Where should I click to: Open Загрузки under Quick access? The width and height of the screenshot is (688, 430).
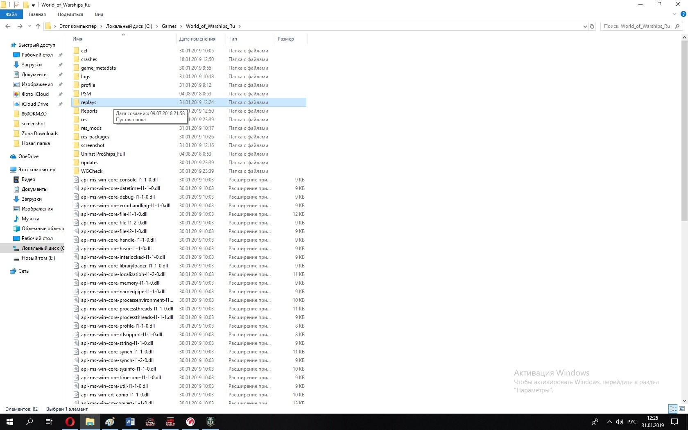pos(32,65)
